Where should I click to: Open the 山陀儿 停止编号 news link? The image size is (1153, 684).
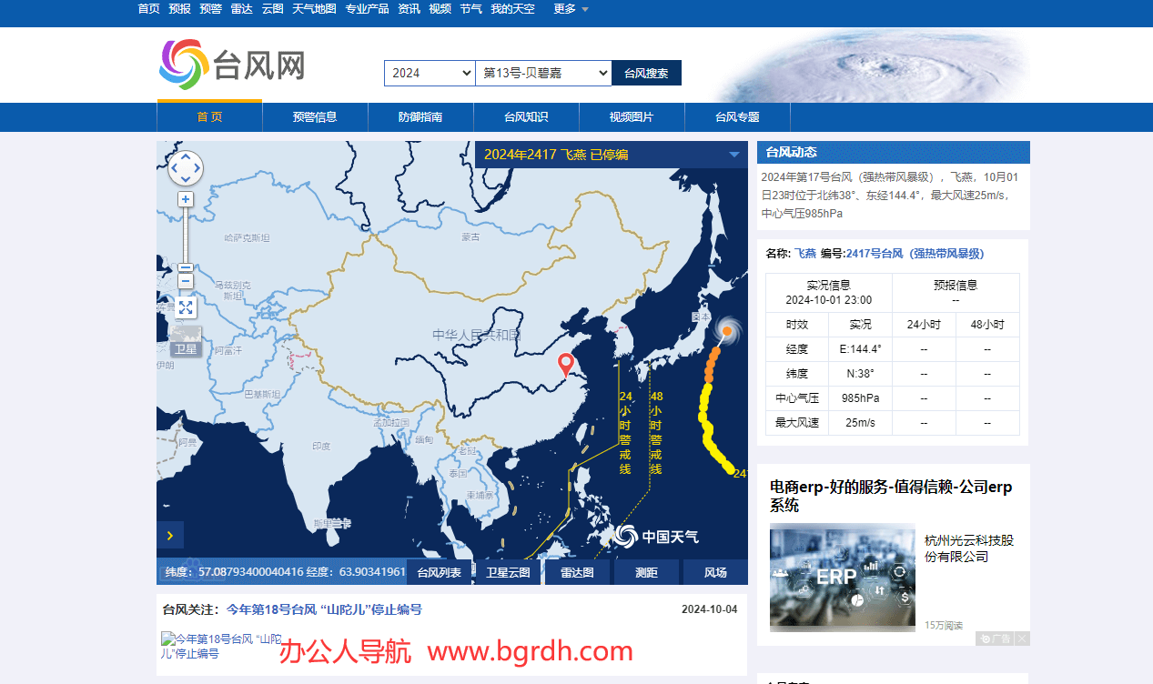324,609
